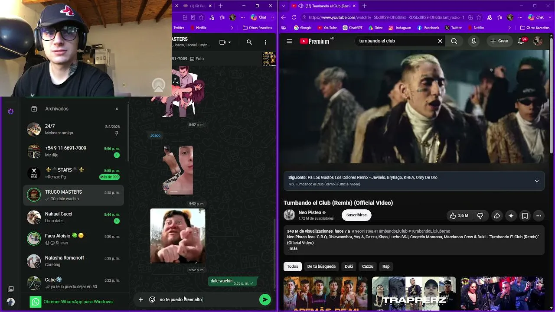Viewport: 555px width, 312px height.
Task: Click the #TumbandoElClubRmx hashtag
Action: 429,231
